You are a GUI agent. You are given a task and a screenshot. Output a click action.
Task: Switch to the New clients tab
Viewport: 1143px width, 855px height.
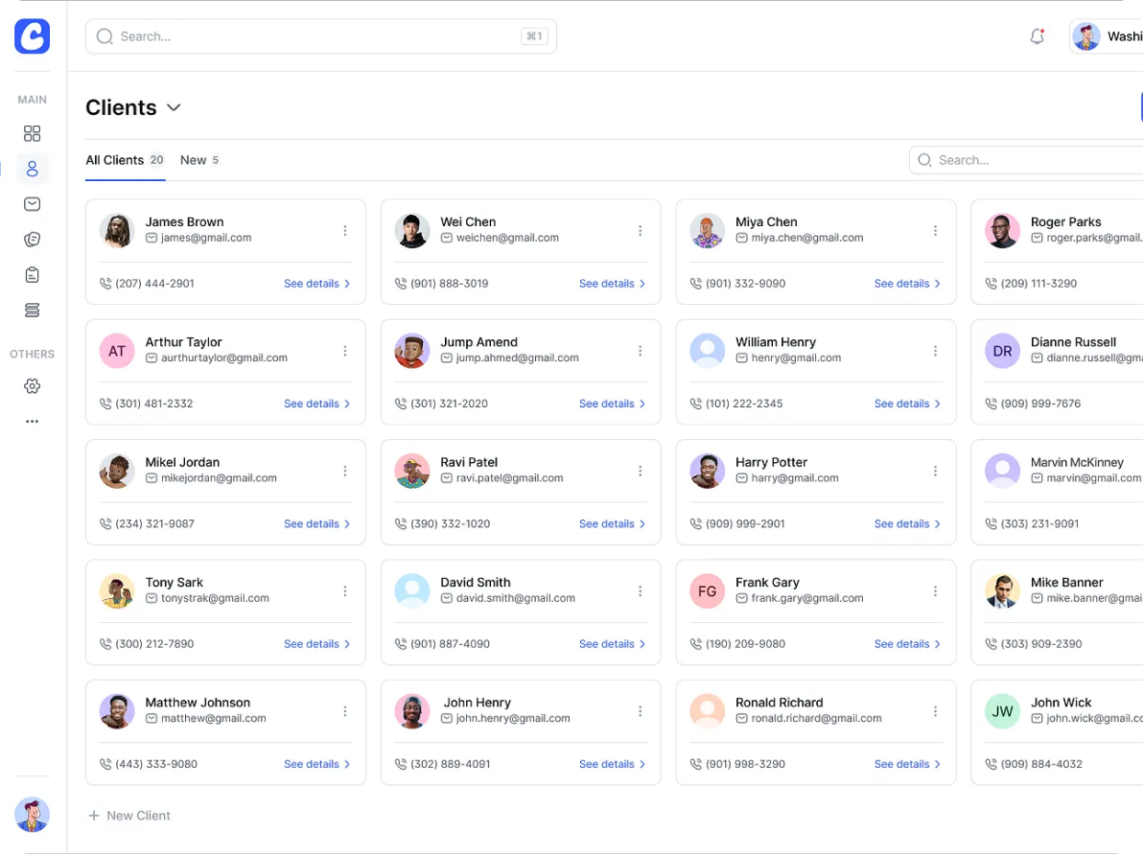[x=199, y=160]
